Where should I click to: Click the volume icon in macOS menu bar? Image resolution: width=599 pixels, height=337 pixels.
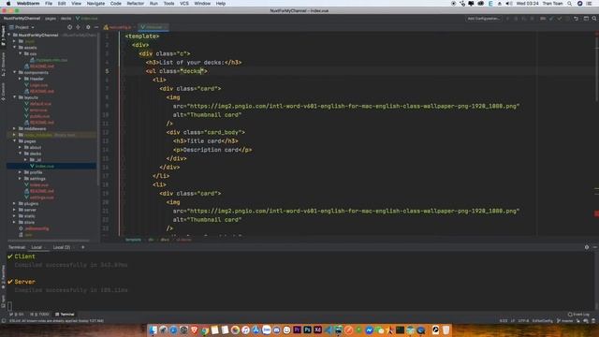coord(508,4)
